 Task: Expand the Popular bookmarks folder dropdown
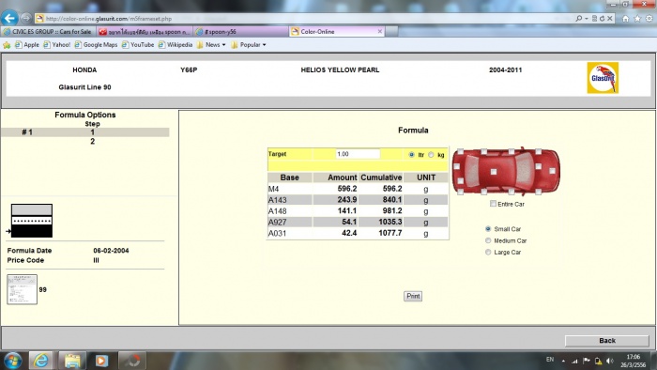(249, 45)
